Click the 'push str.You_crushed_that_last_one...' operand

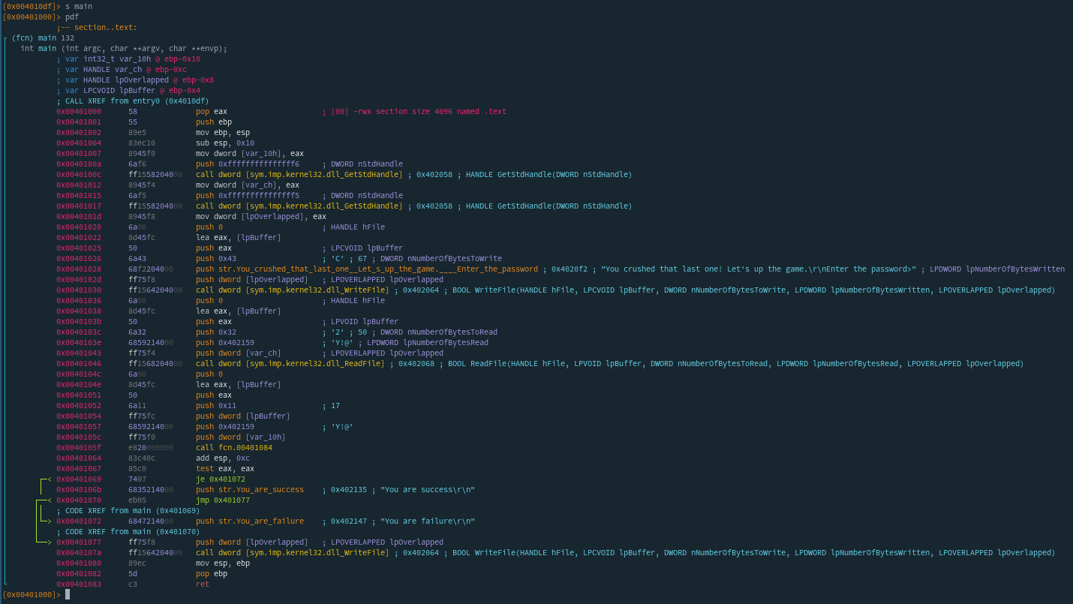[x=367, y=269]
